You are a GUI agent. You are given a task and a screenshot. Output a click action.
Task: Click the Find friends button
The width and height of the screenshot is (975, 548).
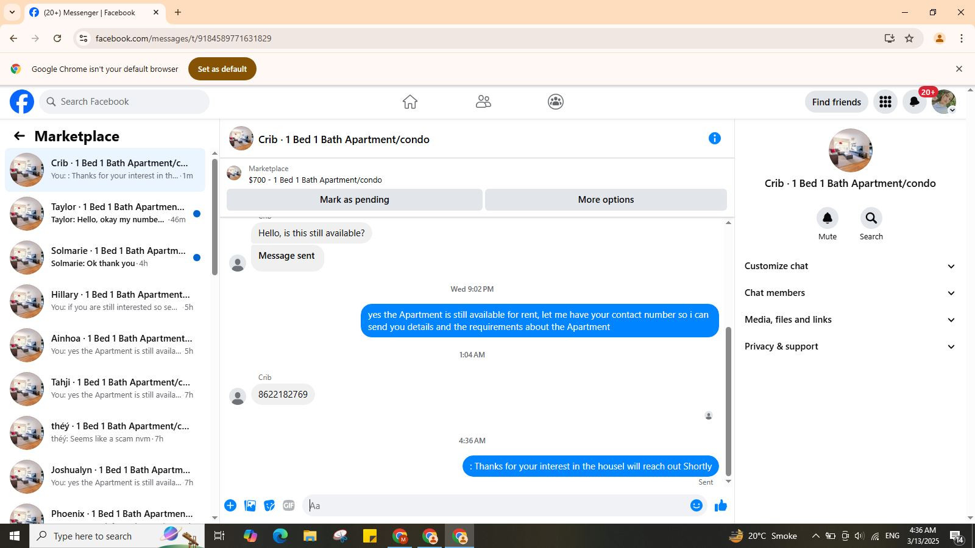coord(837,102)
